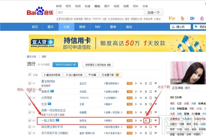Open the MV badge next to 一路上有你
The width and height of the screenshot is (206, 136).
click(x=58, y=120)
